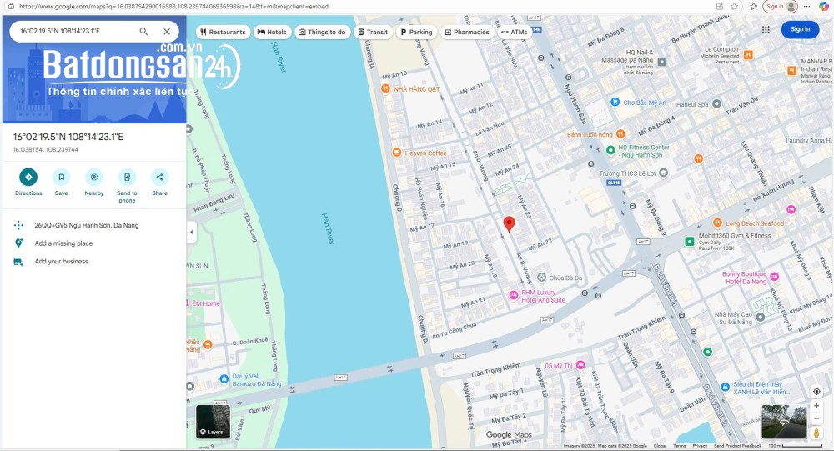834x451 pixels.
Task: Open Trường THCS Lê Lợi marker
Action: click(663, 173)
